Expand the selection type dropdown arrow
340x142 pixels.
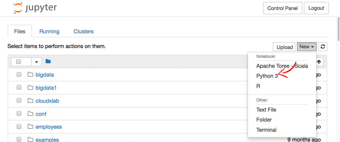click(x=37, y=62)
